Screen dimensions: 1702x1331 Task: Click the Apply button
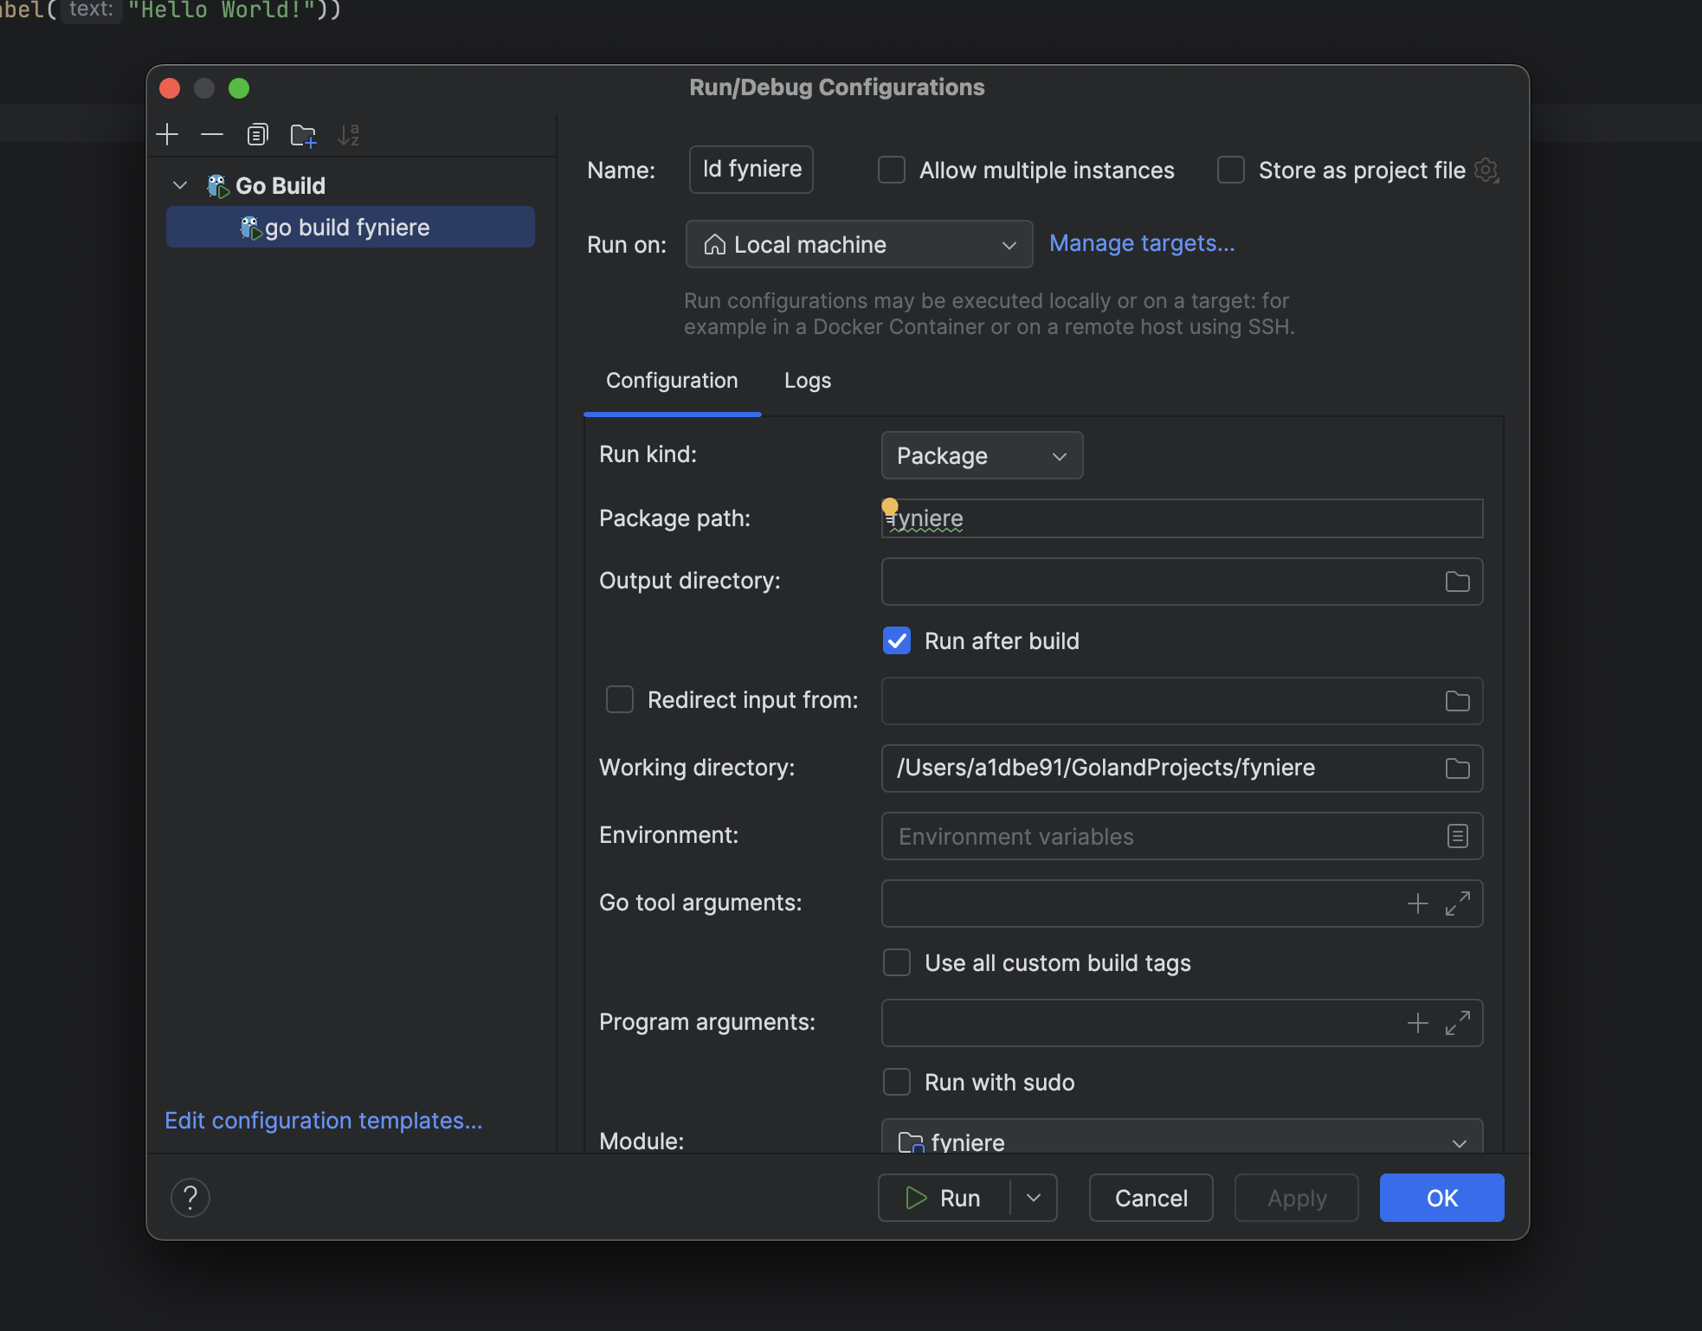point(1296,1198)
